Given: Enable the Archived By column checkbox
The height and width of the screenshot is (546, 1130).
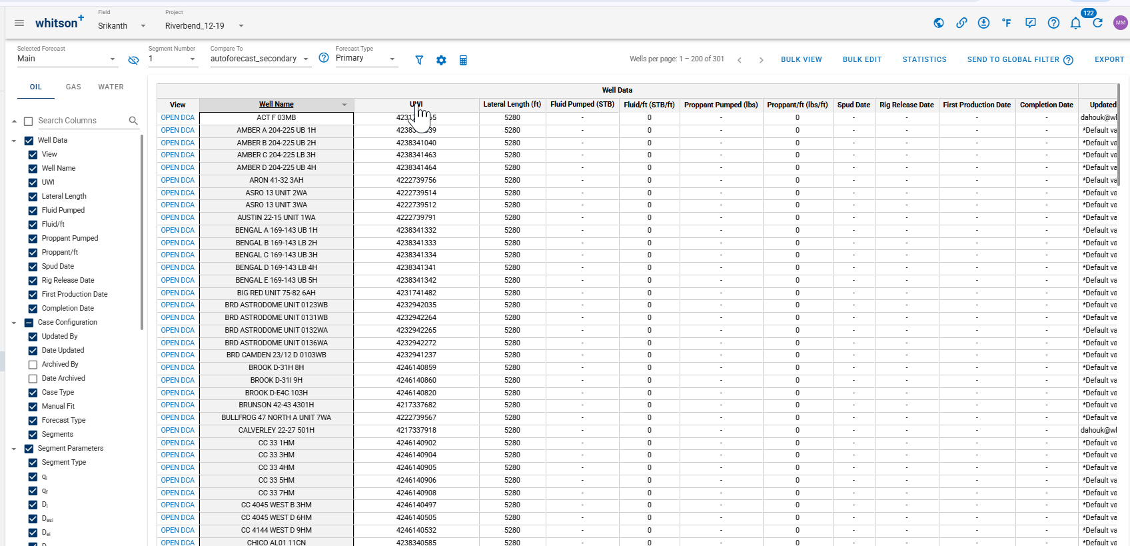Looking at the screenshot, I should 33,365.
